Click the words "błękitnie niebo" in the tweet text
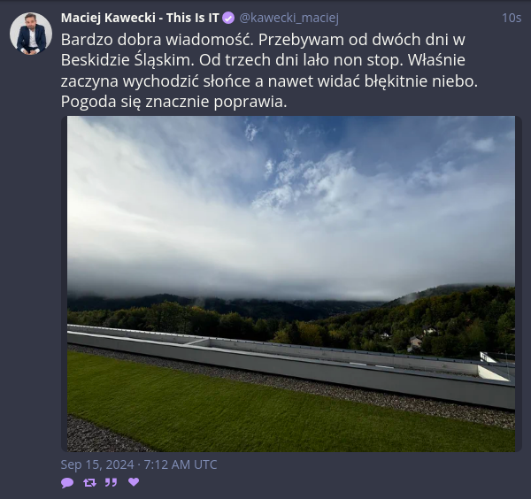 coord(420,81)
